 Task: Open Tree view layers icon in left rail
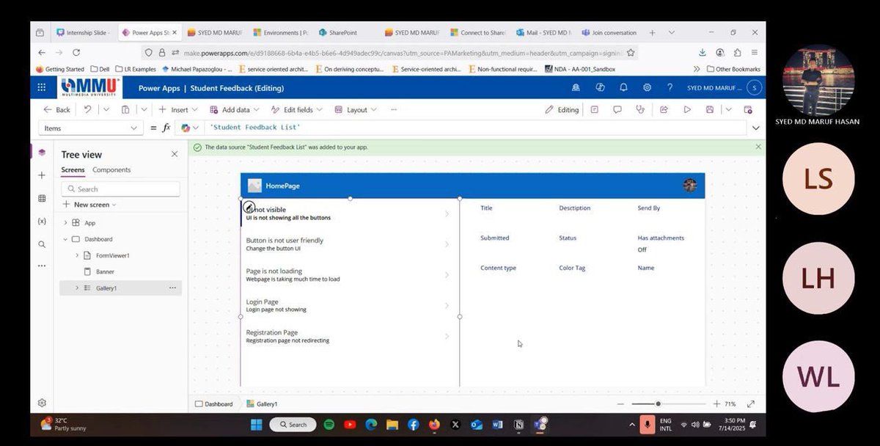point(42,153)
